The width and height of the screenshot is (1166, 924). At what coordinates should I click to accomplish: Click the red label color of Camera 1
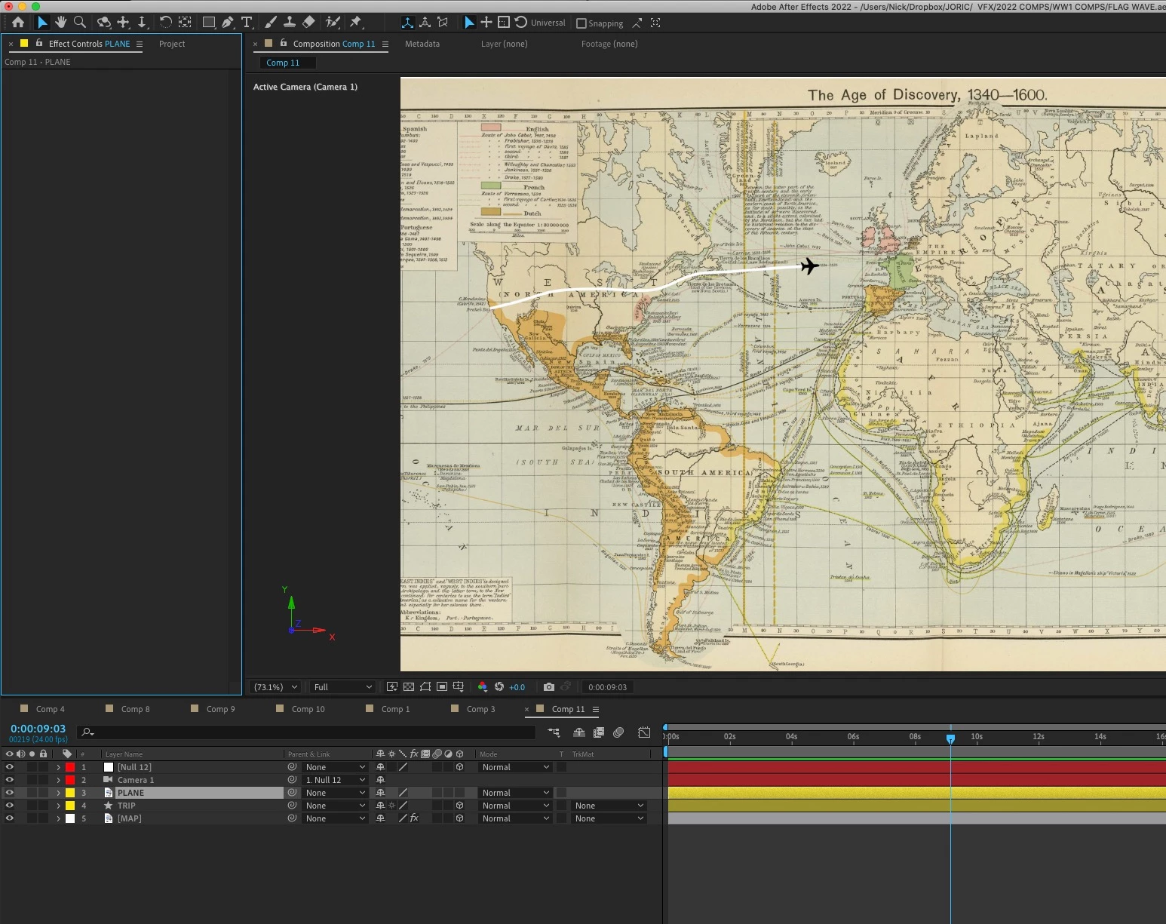70,780
